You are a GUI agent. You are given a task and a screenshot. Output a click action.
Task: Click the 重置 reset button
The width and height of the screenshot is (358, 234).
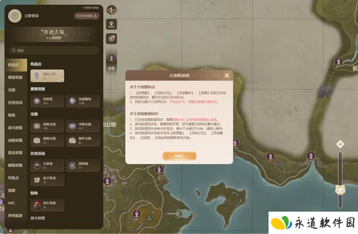tap(111, 68)
